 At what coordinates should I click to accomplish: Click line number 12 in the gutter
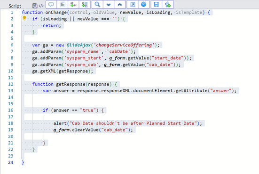(11, 84)
